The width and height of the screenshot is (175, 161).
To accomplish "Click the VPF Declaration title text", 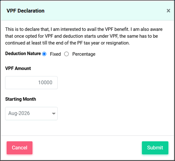I will point(26,11).
